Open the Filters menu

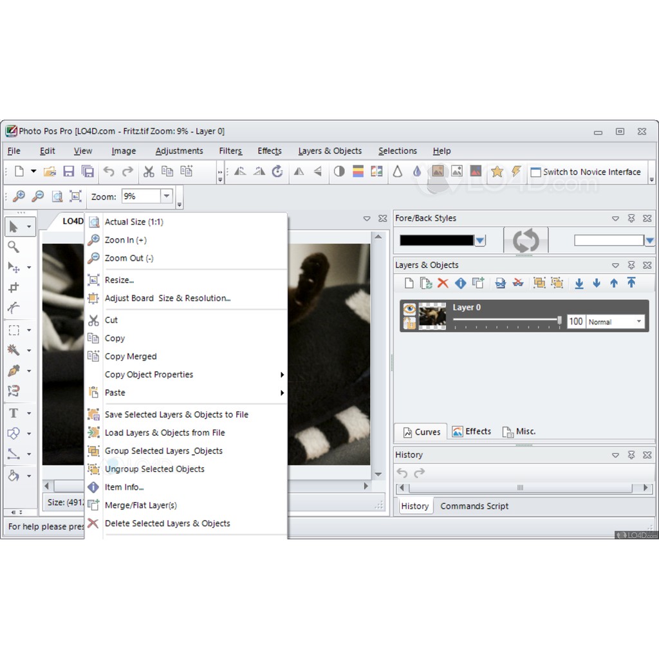(x=230, y=151)
